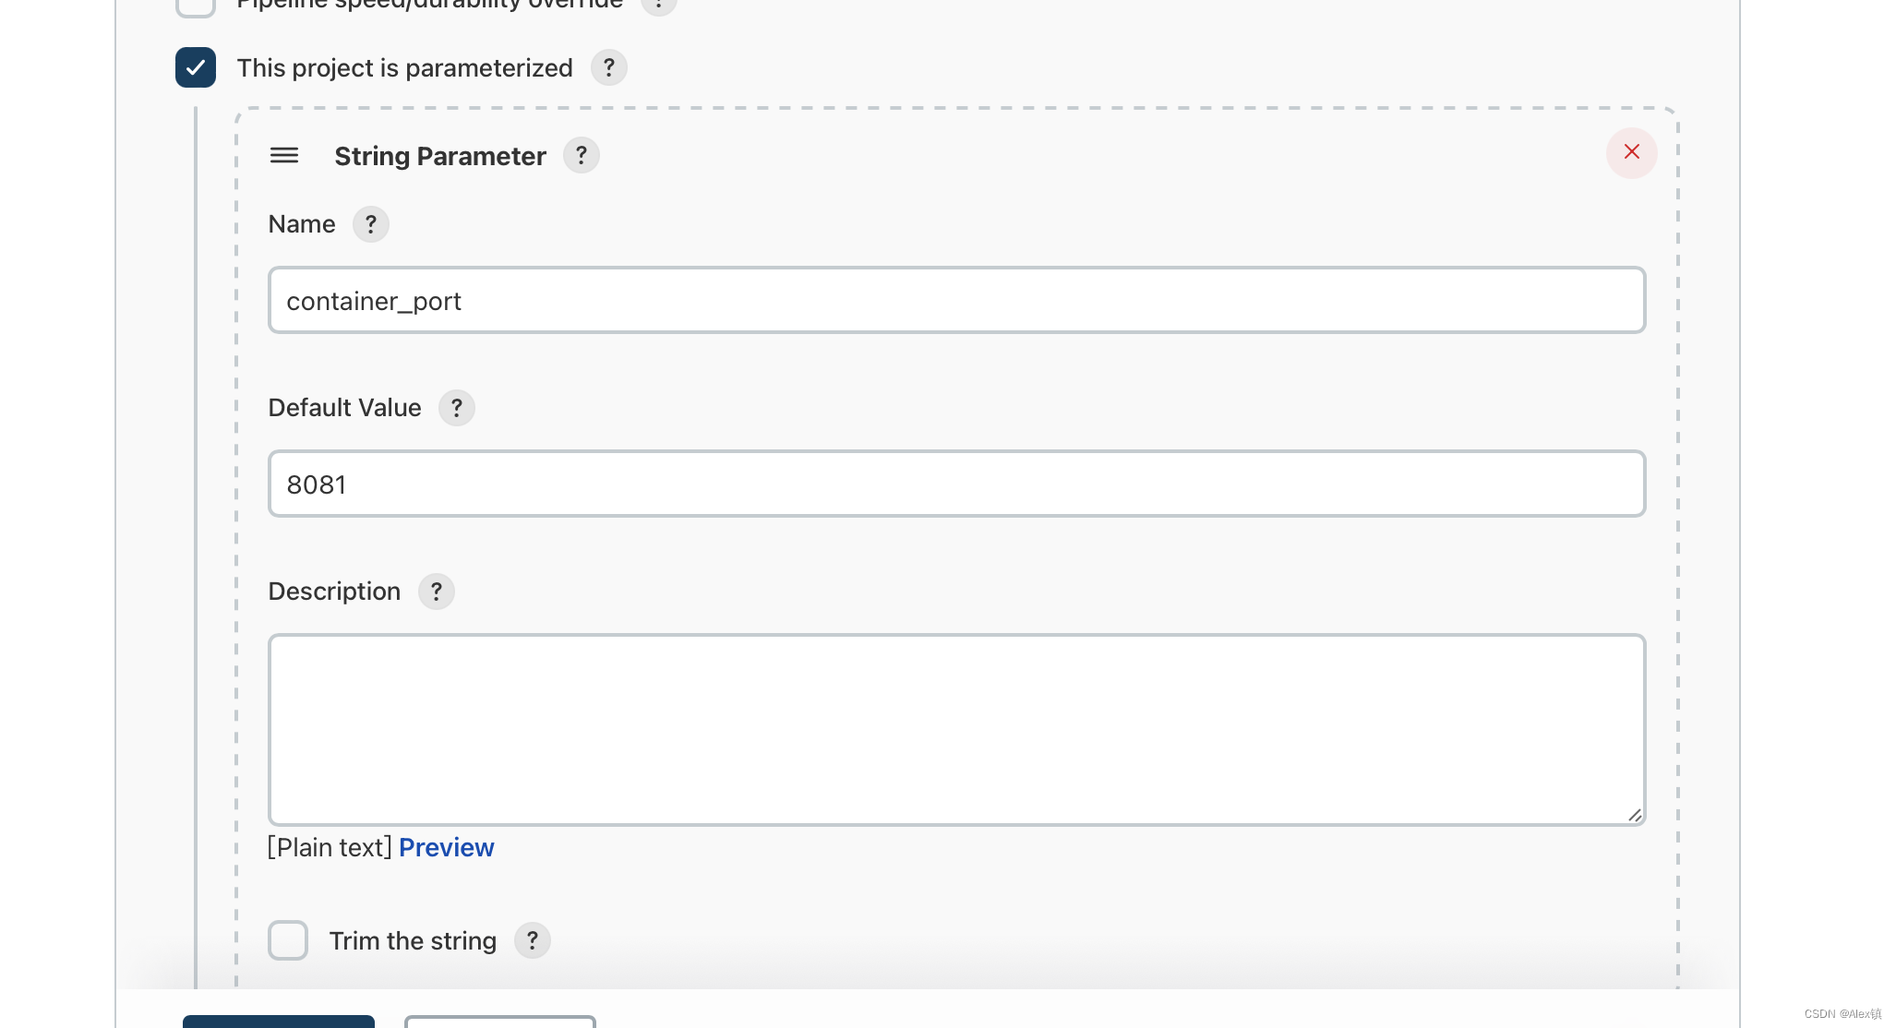Click the Description textarea resize grip
Screen dimensions: 1896x1028
(1634, 814)
